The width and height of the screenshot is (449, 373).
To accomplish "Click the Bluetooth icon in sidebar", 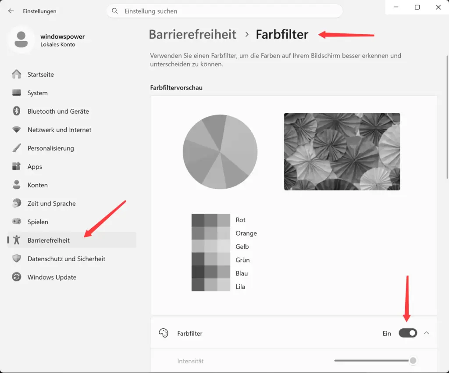I will (x=17, y=111).
